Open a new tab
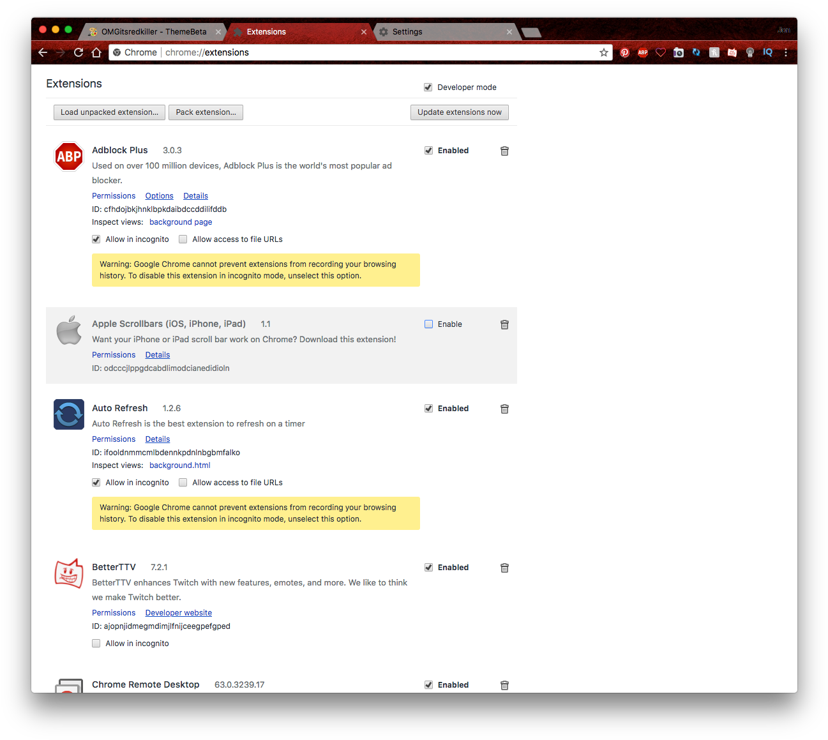Image resolution: width=828 pixels, height=740 pixels. coord(531,32)
